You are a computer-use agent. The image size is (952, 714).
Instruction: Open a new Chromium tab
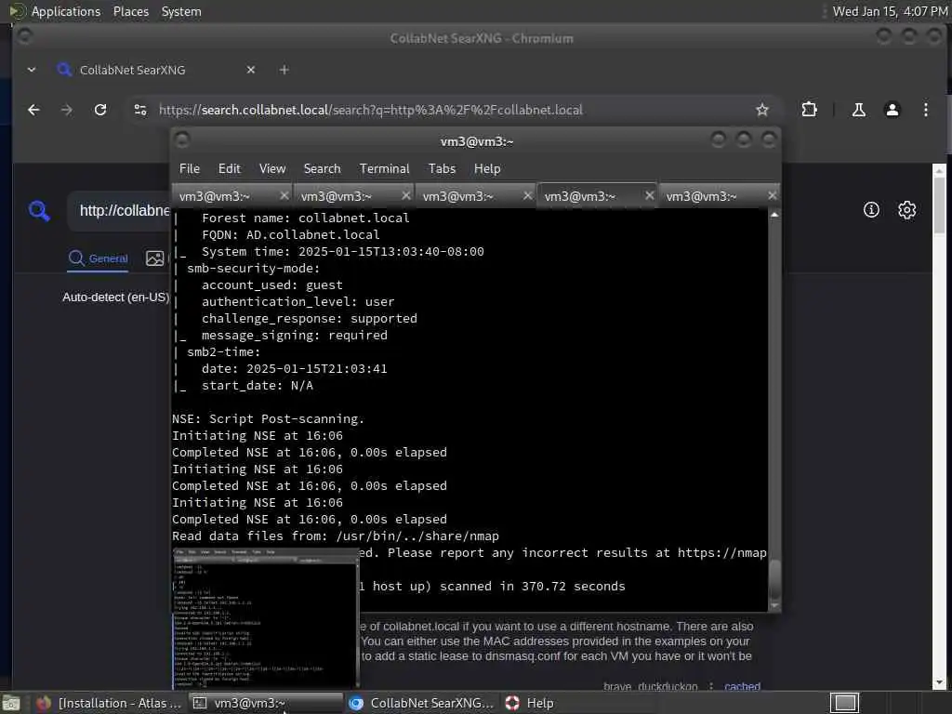(284, 70)
